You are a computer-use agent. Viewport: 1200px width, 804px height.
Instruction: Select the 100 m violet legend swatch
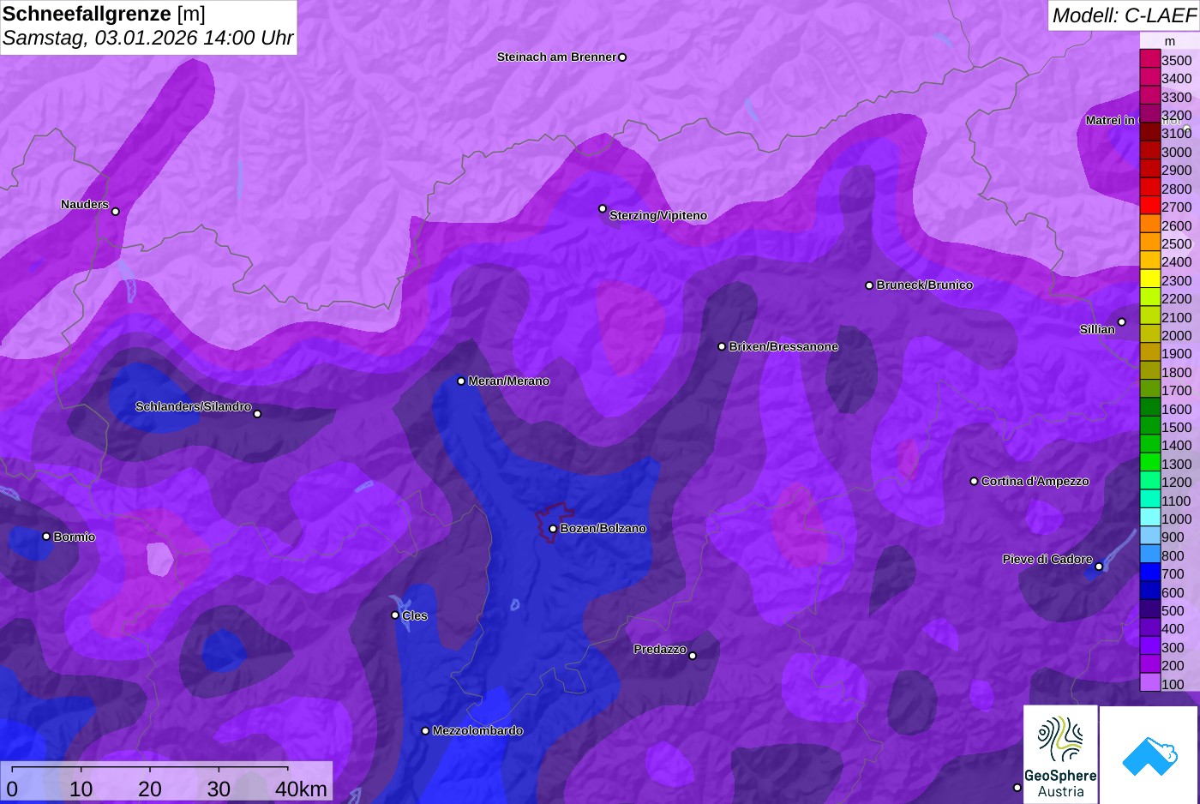click(1150, 683)
